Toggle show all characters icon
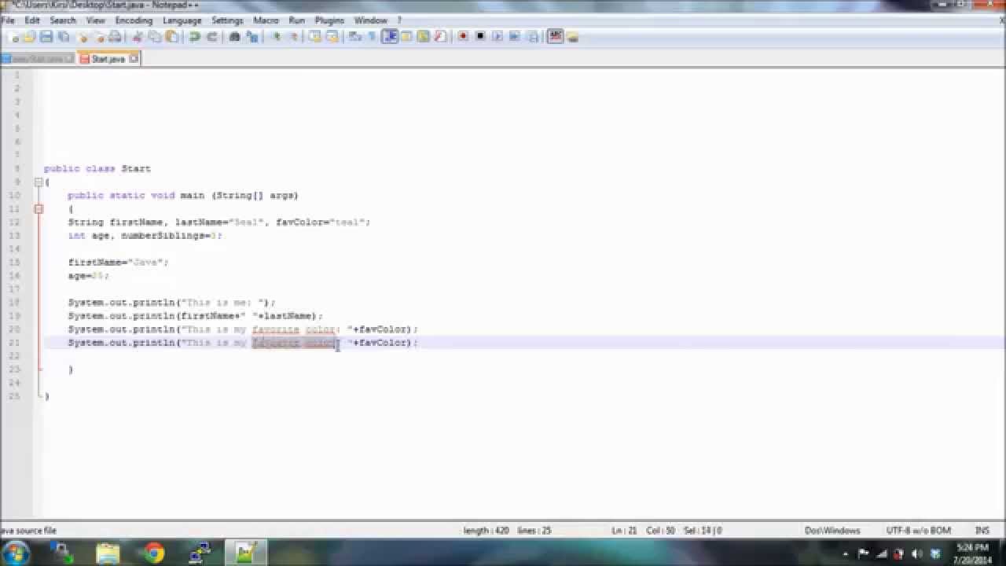 (x=372, y=37)
